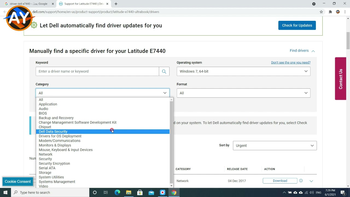350x197 pixels.
Task: Select Application from the Category list
Action: click(x=103, y=104)
